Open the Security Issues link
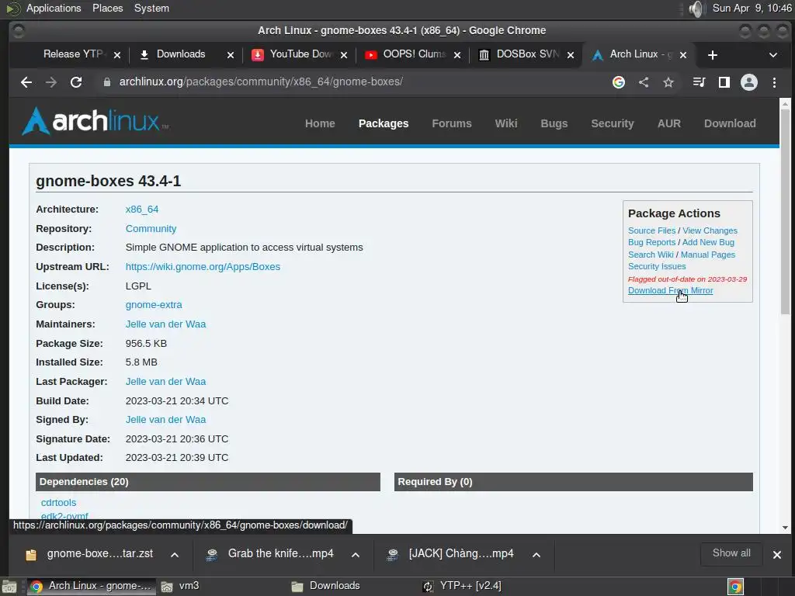795x596 pixels. (x=657, y=266)
